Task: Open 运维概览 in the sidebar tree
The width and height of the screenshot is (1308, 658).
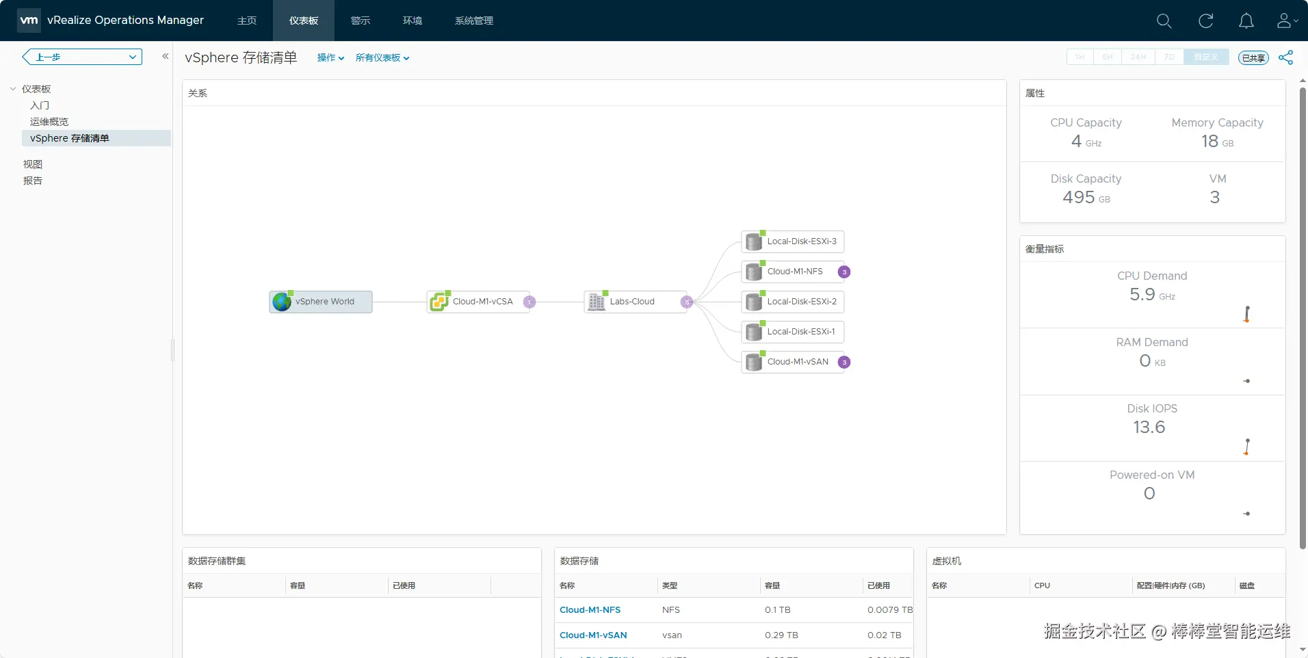Action: [49, 122]
